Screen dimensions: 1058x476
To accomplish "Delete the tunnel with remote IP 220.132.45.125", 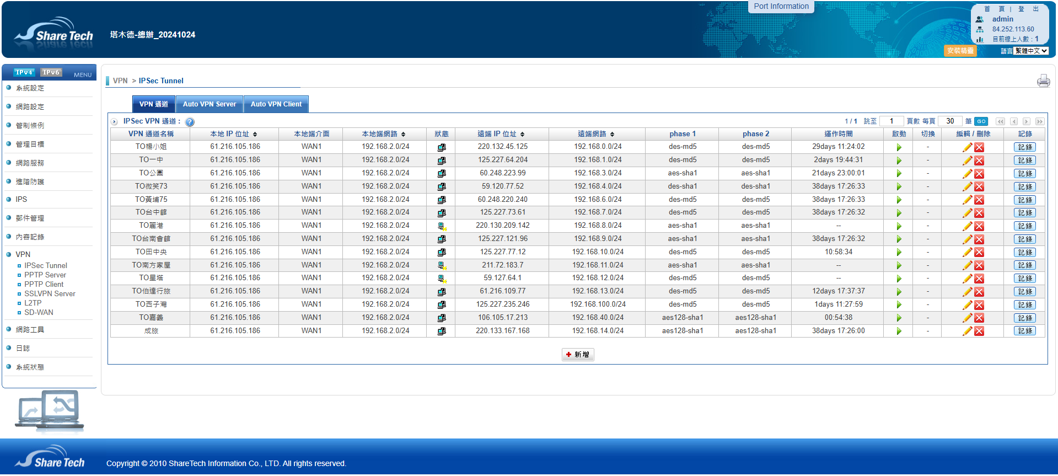I will [x=979, y=147].
